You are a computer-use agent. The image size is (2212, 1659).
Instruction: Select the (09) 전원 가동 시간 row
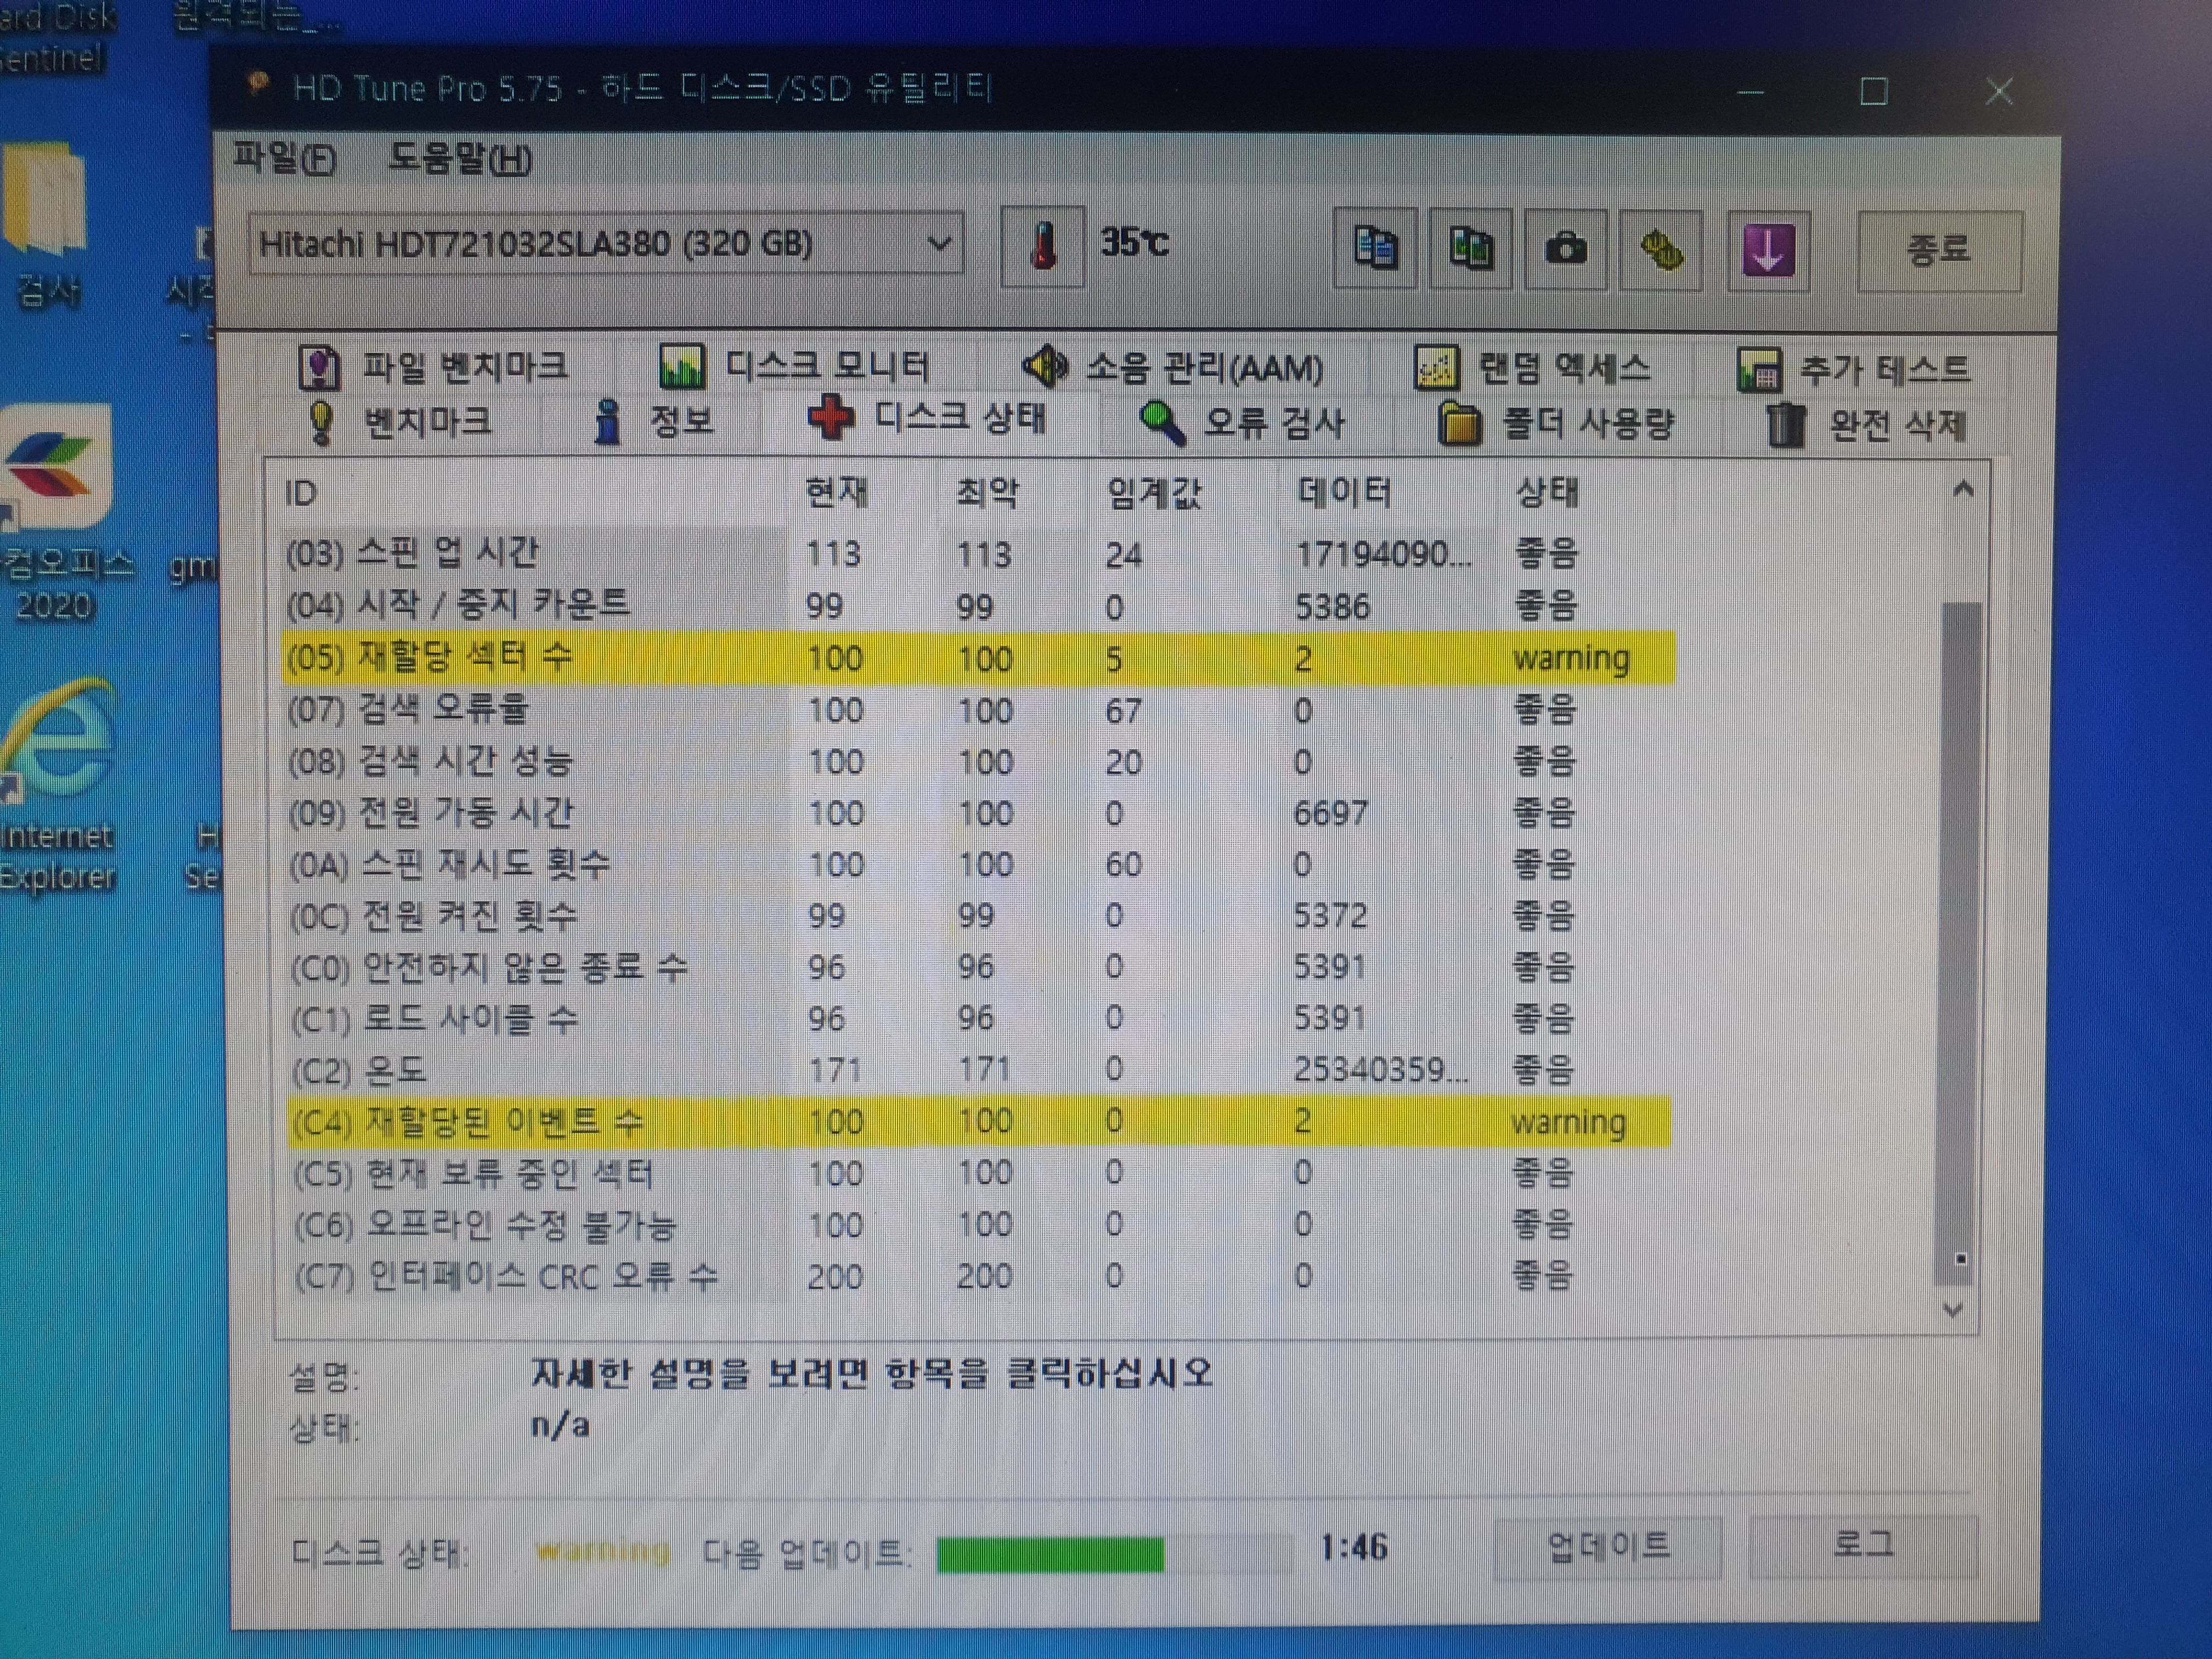click(978, 813)
